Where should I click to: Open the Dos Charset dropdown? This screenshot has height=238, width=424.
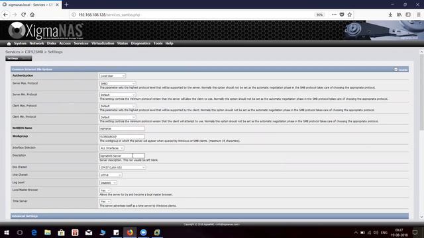(123, 167)
